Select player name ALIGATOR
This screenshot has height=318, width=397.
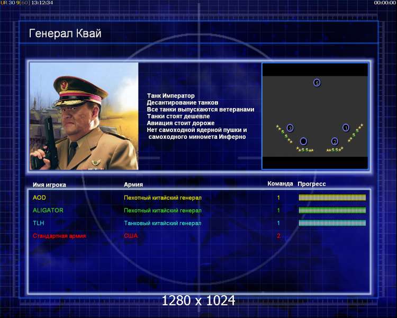coord(48,210)
